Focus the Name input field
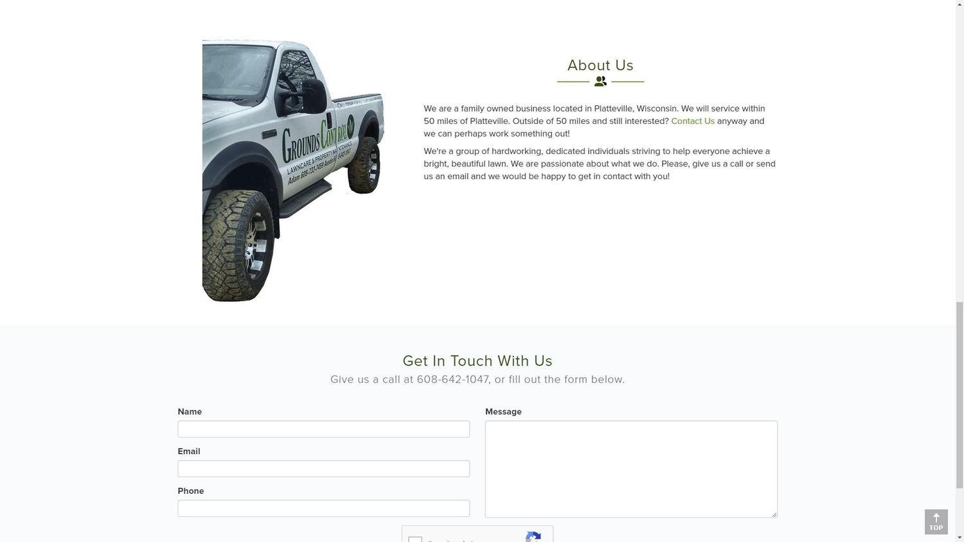Image resolution: width=964 pixels, height=542 pixels. click(323, 429)
